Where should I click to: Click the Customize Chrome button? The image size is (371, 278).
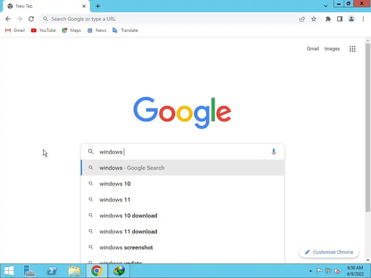tap(329, 252)
